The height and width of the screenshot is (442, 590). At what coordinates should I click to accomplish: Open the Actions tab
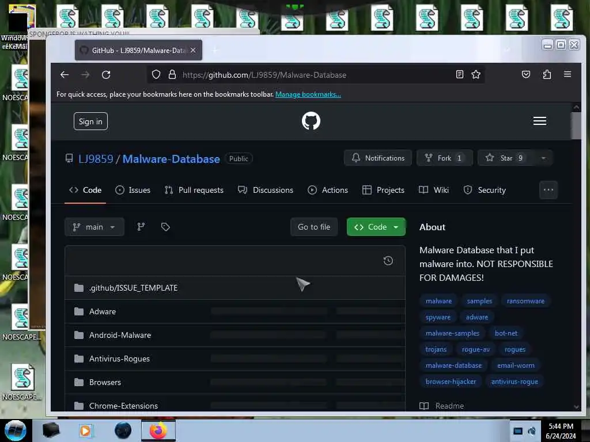pyautogui.click(x=328, y=190)
